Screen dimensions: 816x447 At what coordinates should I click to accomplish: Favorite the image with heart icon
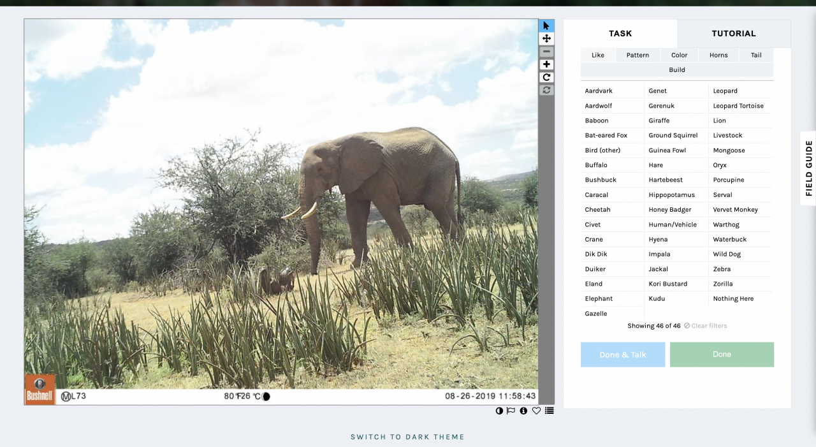tap(536, 411)
